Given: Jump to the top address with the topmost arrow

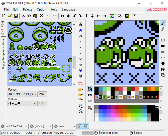Looking at the screenshot, I should 80,24.
